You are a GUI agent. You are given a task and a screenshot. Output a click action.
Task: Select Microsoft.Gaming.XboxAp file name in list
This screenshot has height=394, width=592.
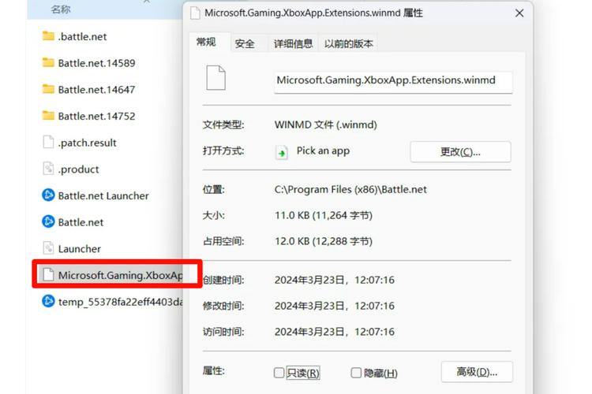(121, 275)
